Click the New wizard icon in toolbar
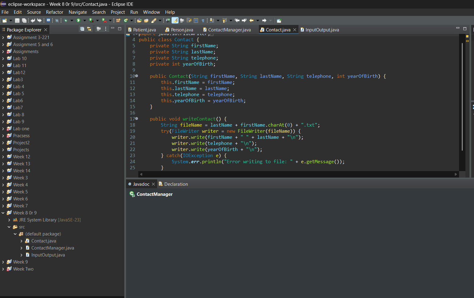 click(x=5, y=20)
